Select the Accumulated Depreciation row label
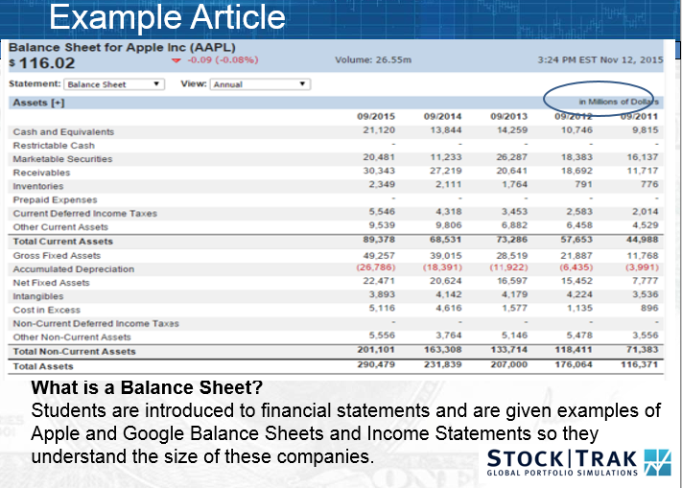The width and height of the screenshot is (682, 488). click(74, 269)
